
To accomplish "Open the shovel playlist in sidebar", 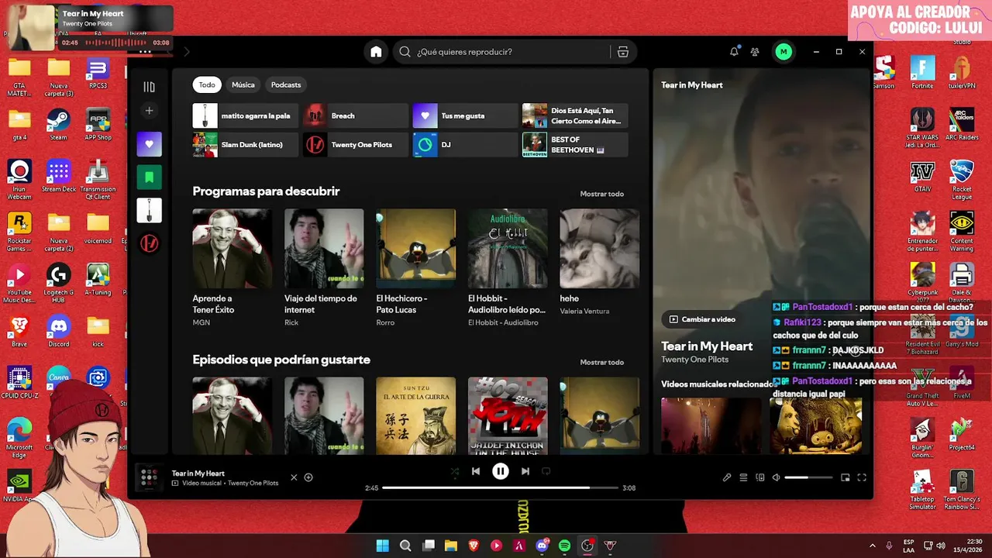I will (x=150, y=211).
